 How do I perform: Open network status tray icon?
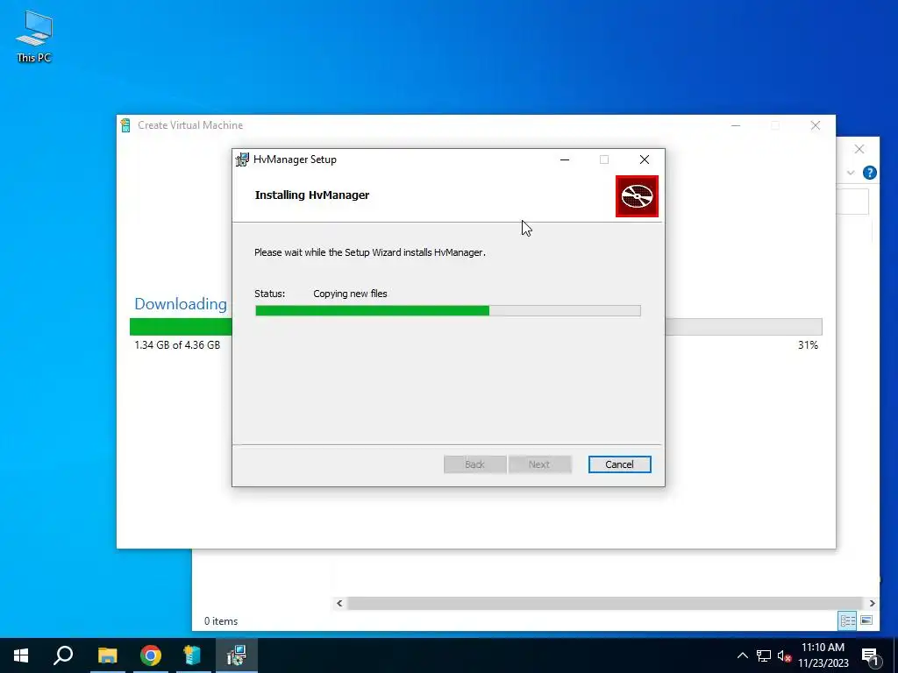(x=764, y=655)
